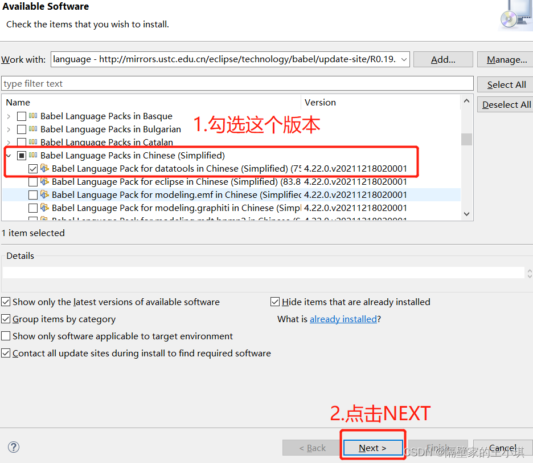Click the Name column header
Image resolution: width=533 pixels, height=463 pixels.
click(x=151, y=103)
